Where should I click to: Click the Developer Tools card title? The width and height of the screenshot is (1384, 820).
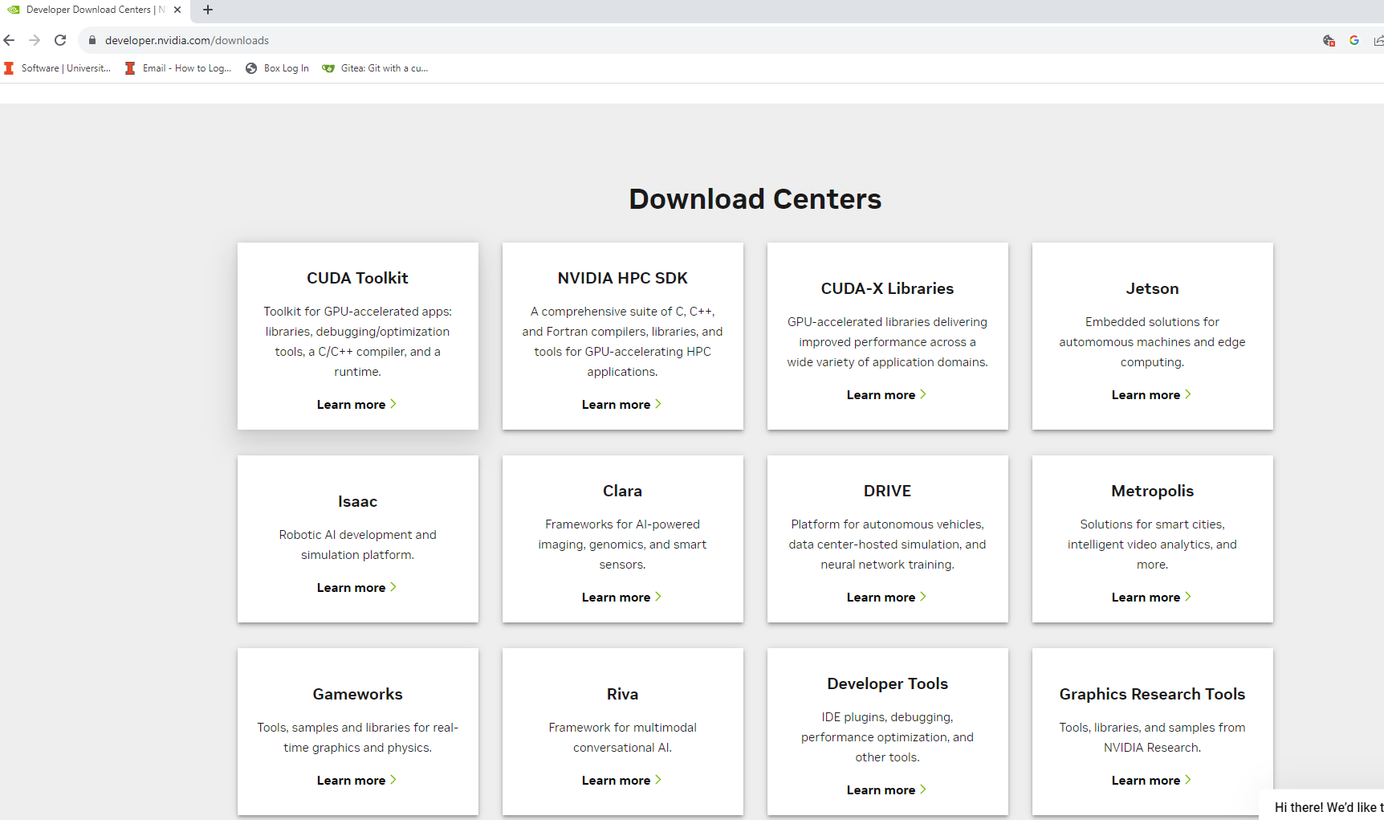click(887, 683)
